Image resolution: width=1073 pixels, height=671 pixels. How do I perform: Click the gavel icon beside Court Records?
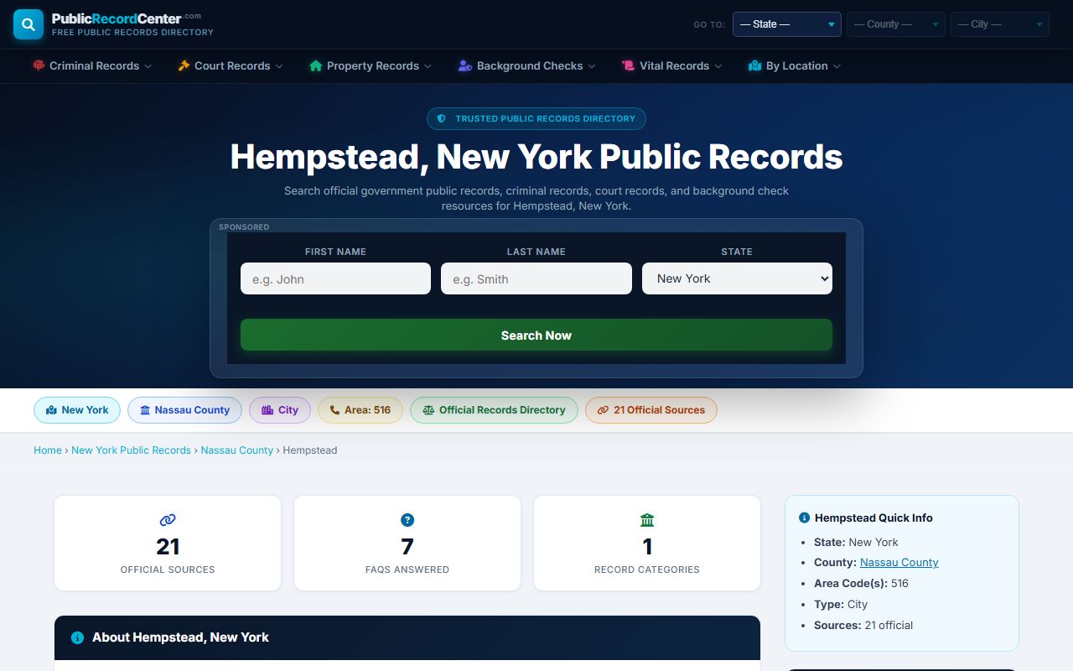[x=184, y=65]
